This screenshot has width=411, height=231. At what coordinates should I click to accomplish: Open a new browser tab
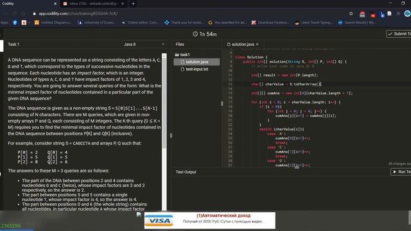[x=133, y=4]
